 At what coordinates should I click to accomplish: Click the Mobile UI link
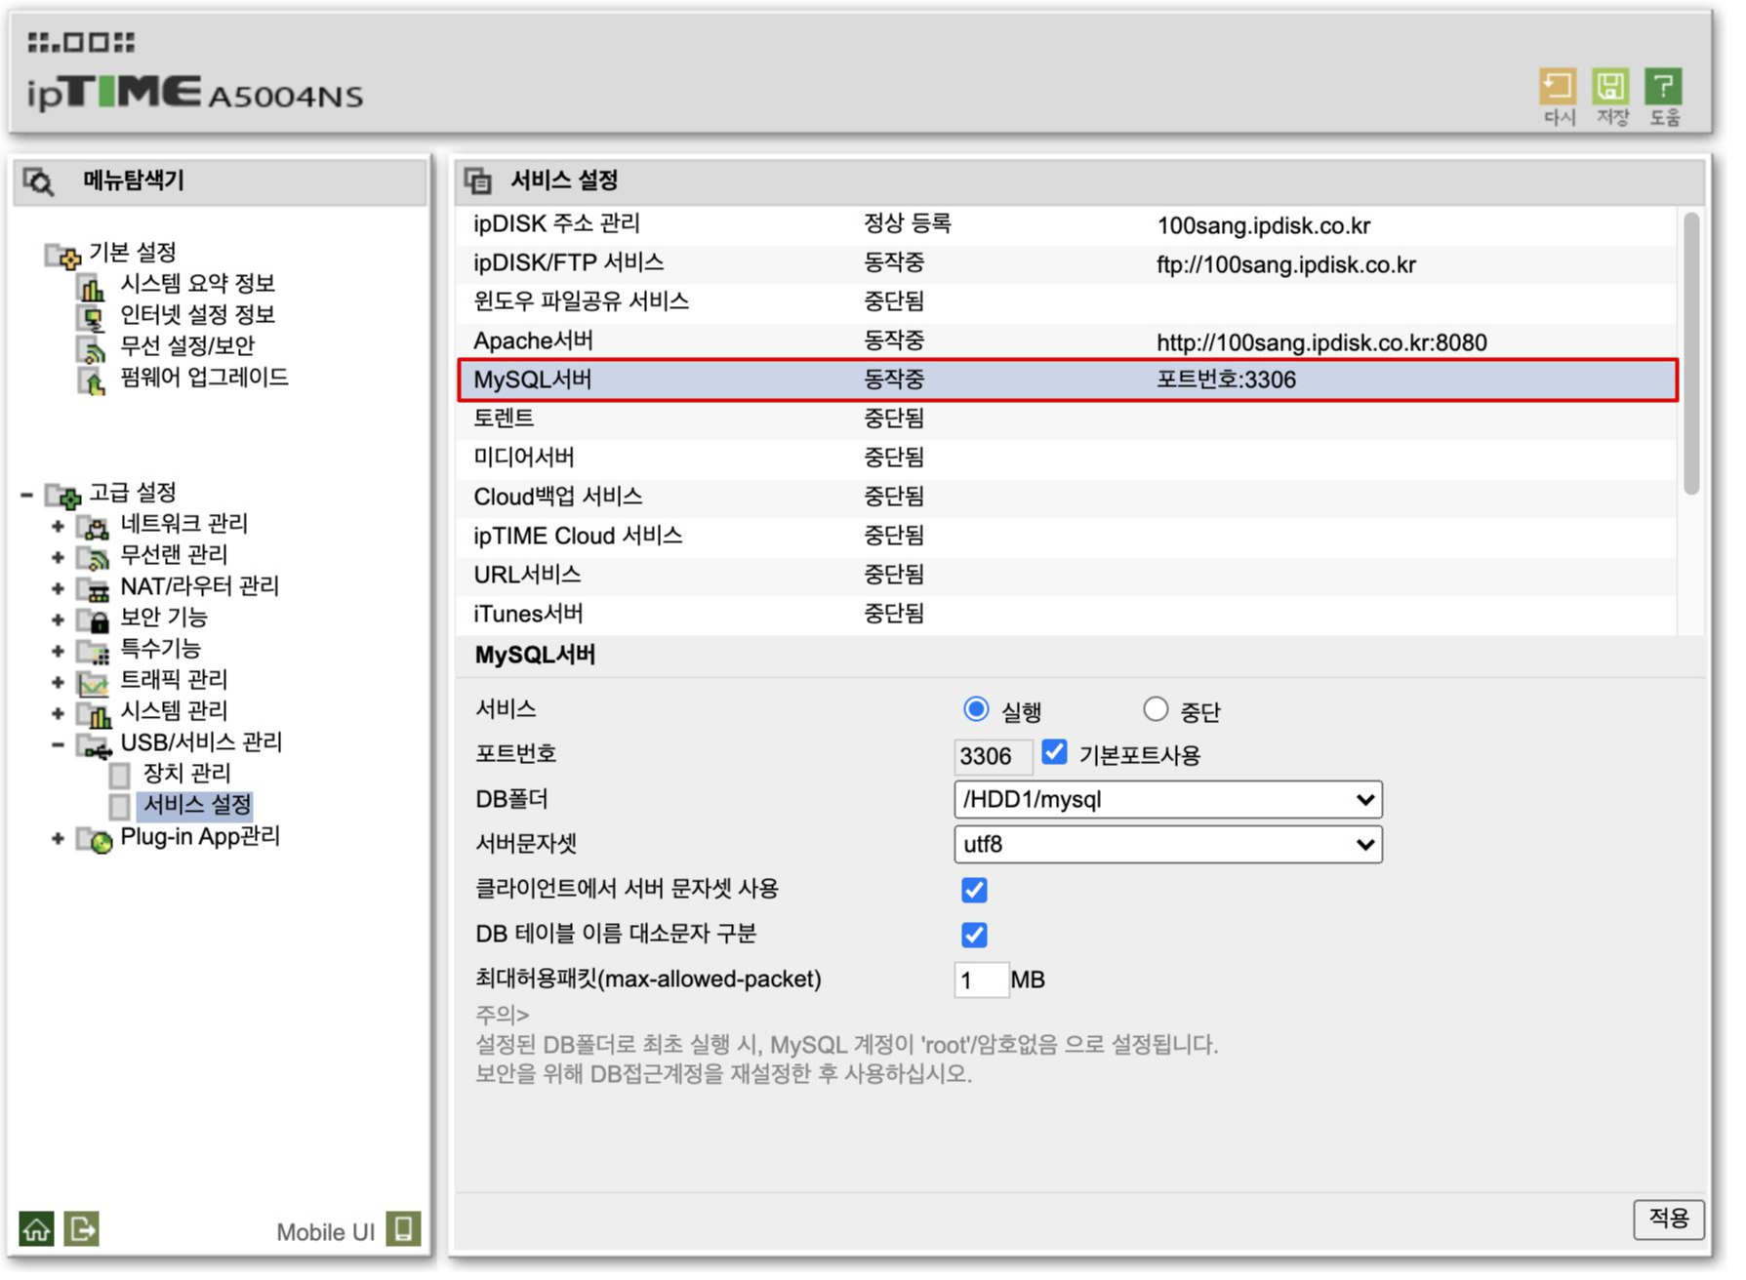pos(325,1232)
